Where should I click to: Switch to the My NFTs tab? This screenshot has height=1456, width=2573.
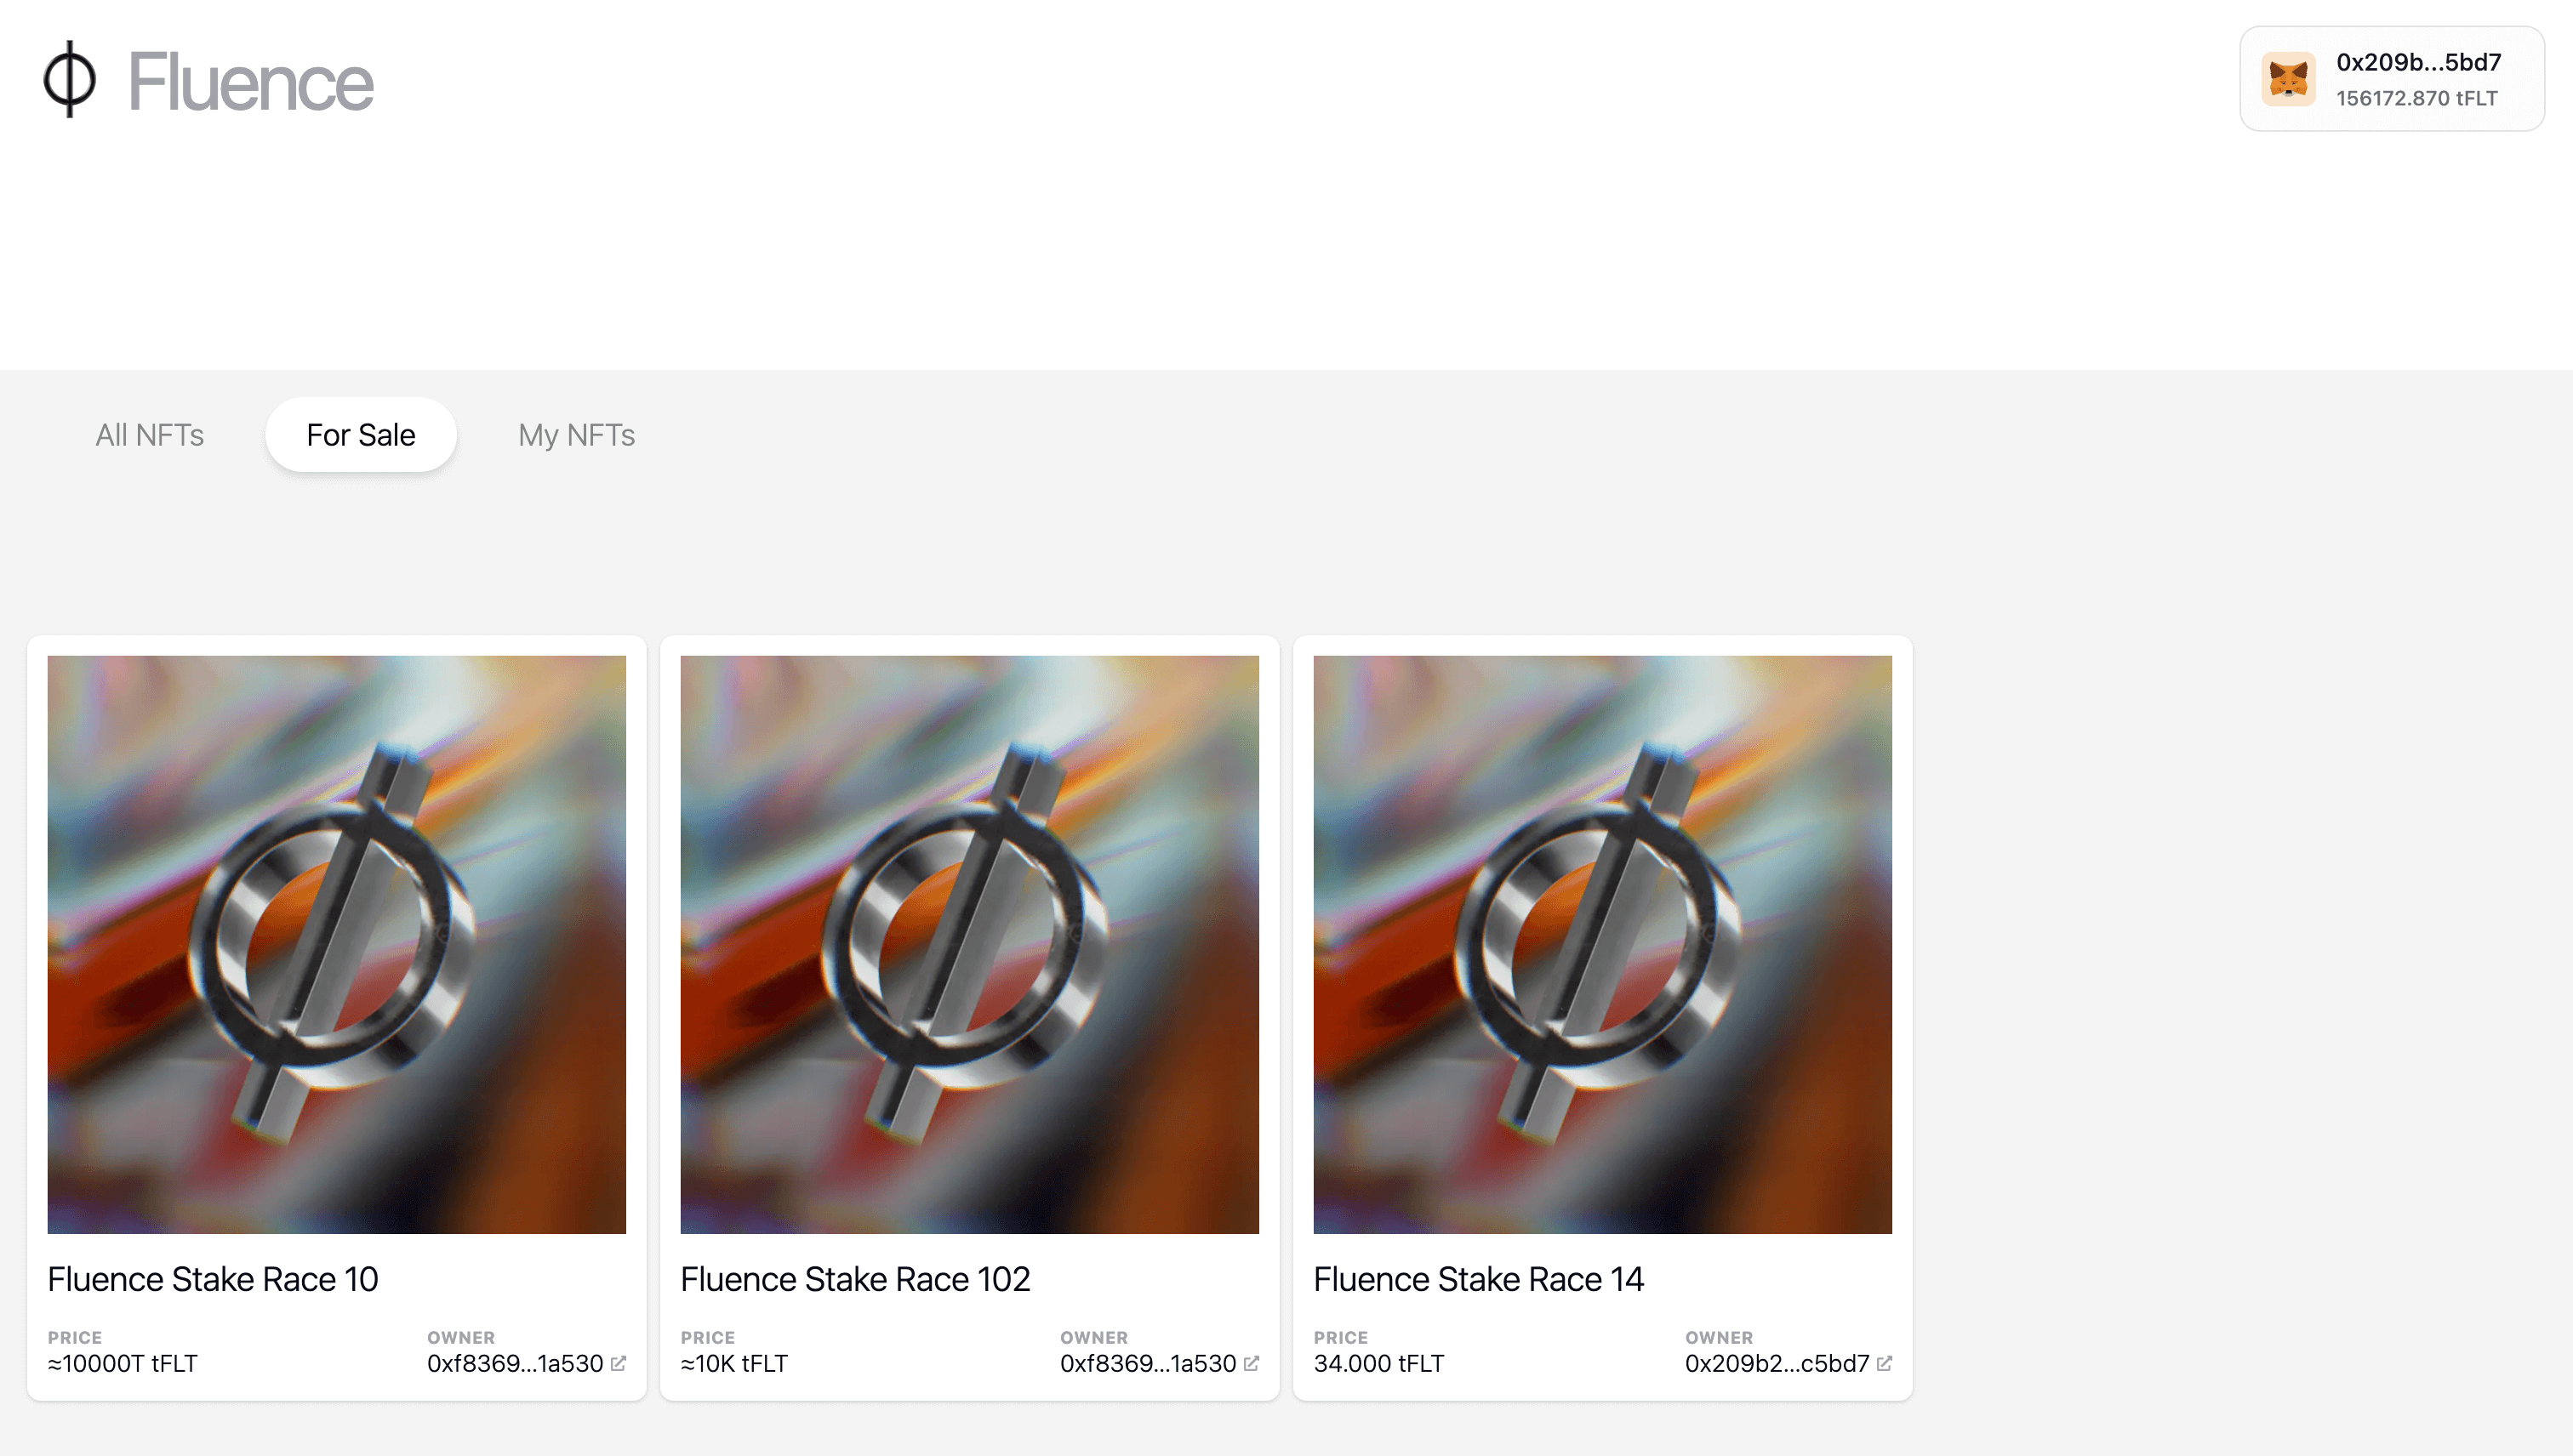pos(577,434)
